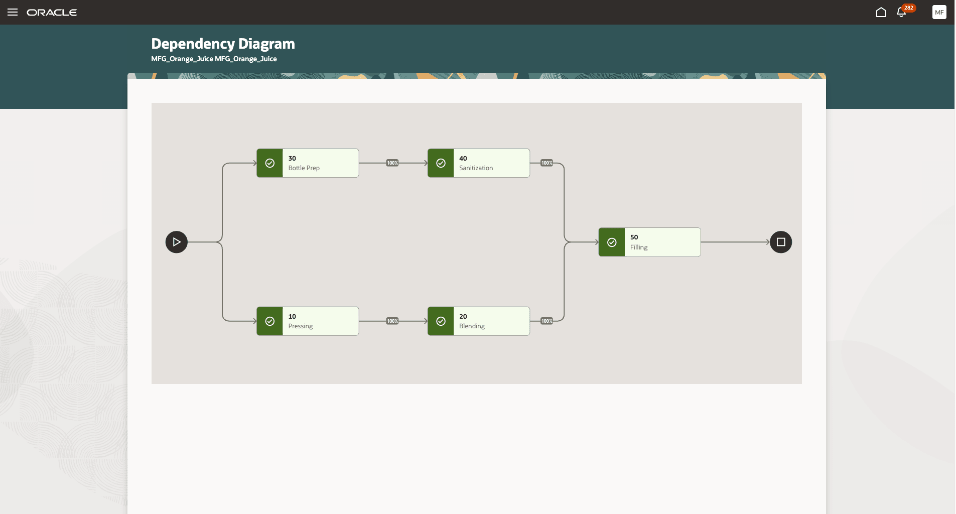Click the start node of the dependency diagram
The width and height of the screenshot is (956, 514).
coord(176,242)
